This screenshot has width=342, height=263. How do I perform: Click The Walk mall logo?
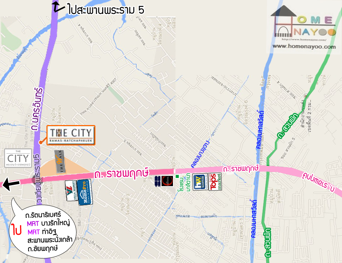click(59, 162)
